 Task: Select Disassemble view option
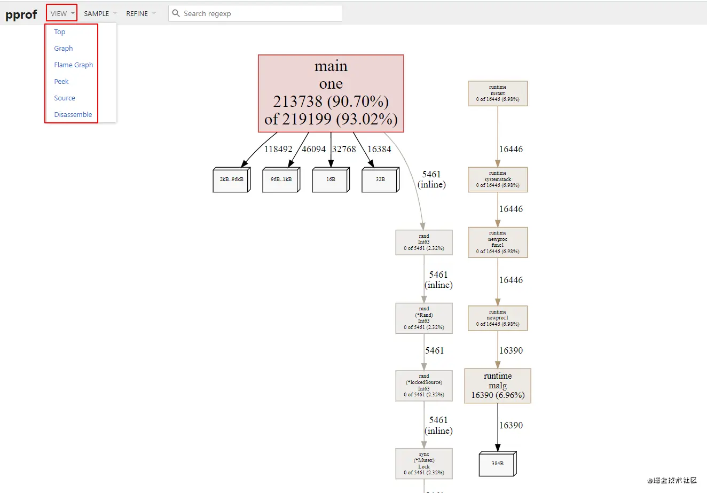(x=73, y=115)
